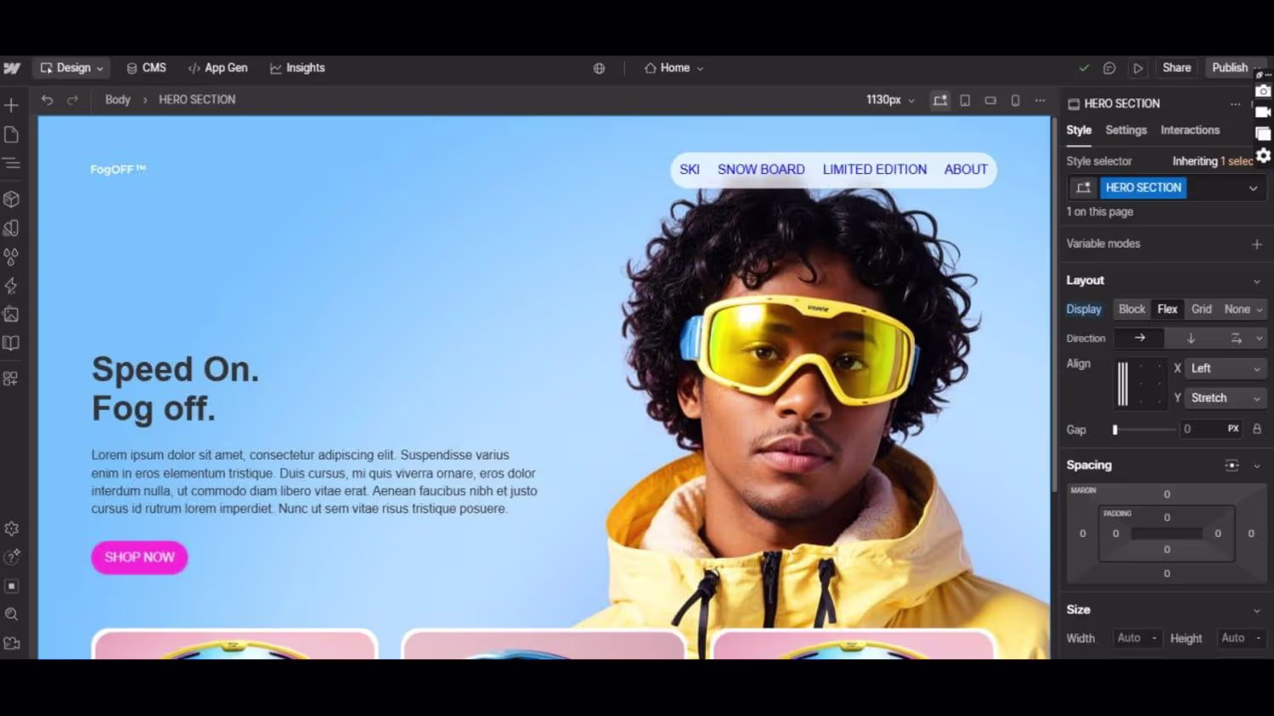Switch to the mobile landscape breakpoint
This screenshot has height=716, width=1274.
(990, 100)
